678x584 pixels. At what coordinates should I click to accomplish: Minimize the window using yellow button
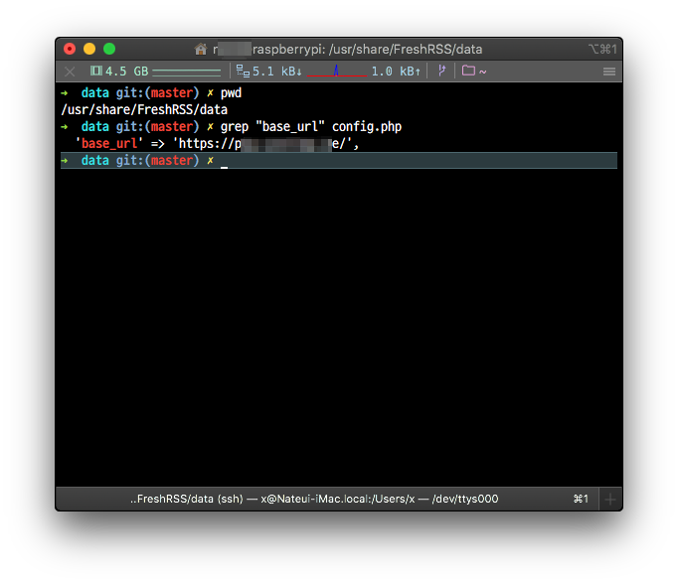(89, 49)
